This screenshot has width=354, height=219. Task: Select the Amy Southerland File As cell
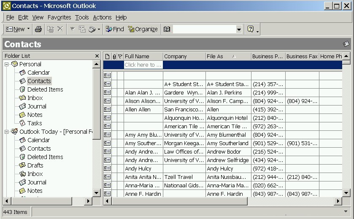pos(228,143)
